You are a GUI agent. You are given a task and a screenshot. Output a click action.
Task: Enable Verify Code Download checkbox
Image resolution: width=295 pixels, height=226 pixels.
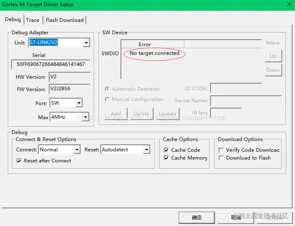pos(221,150)
